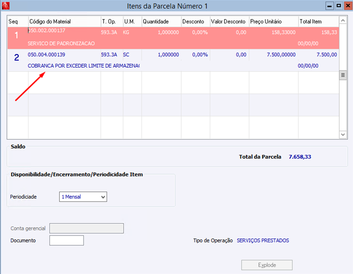Close the Itens da Parcela window
This screenshot has width=353, height=274.
pos(348,6)
